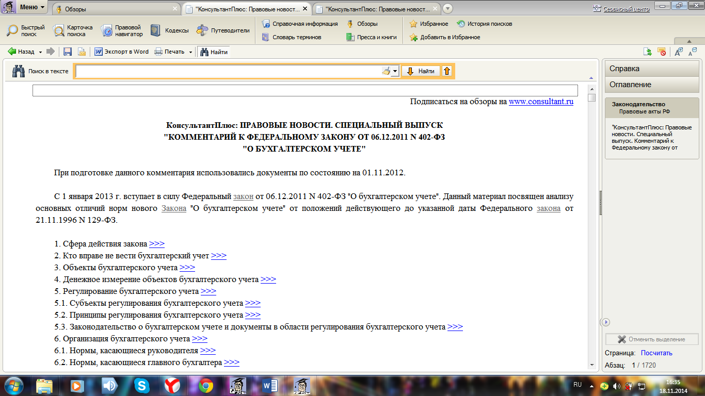Open the search text history dropdown
Viewport: 705px width, 396px height.
click(395, 71)
